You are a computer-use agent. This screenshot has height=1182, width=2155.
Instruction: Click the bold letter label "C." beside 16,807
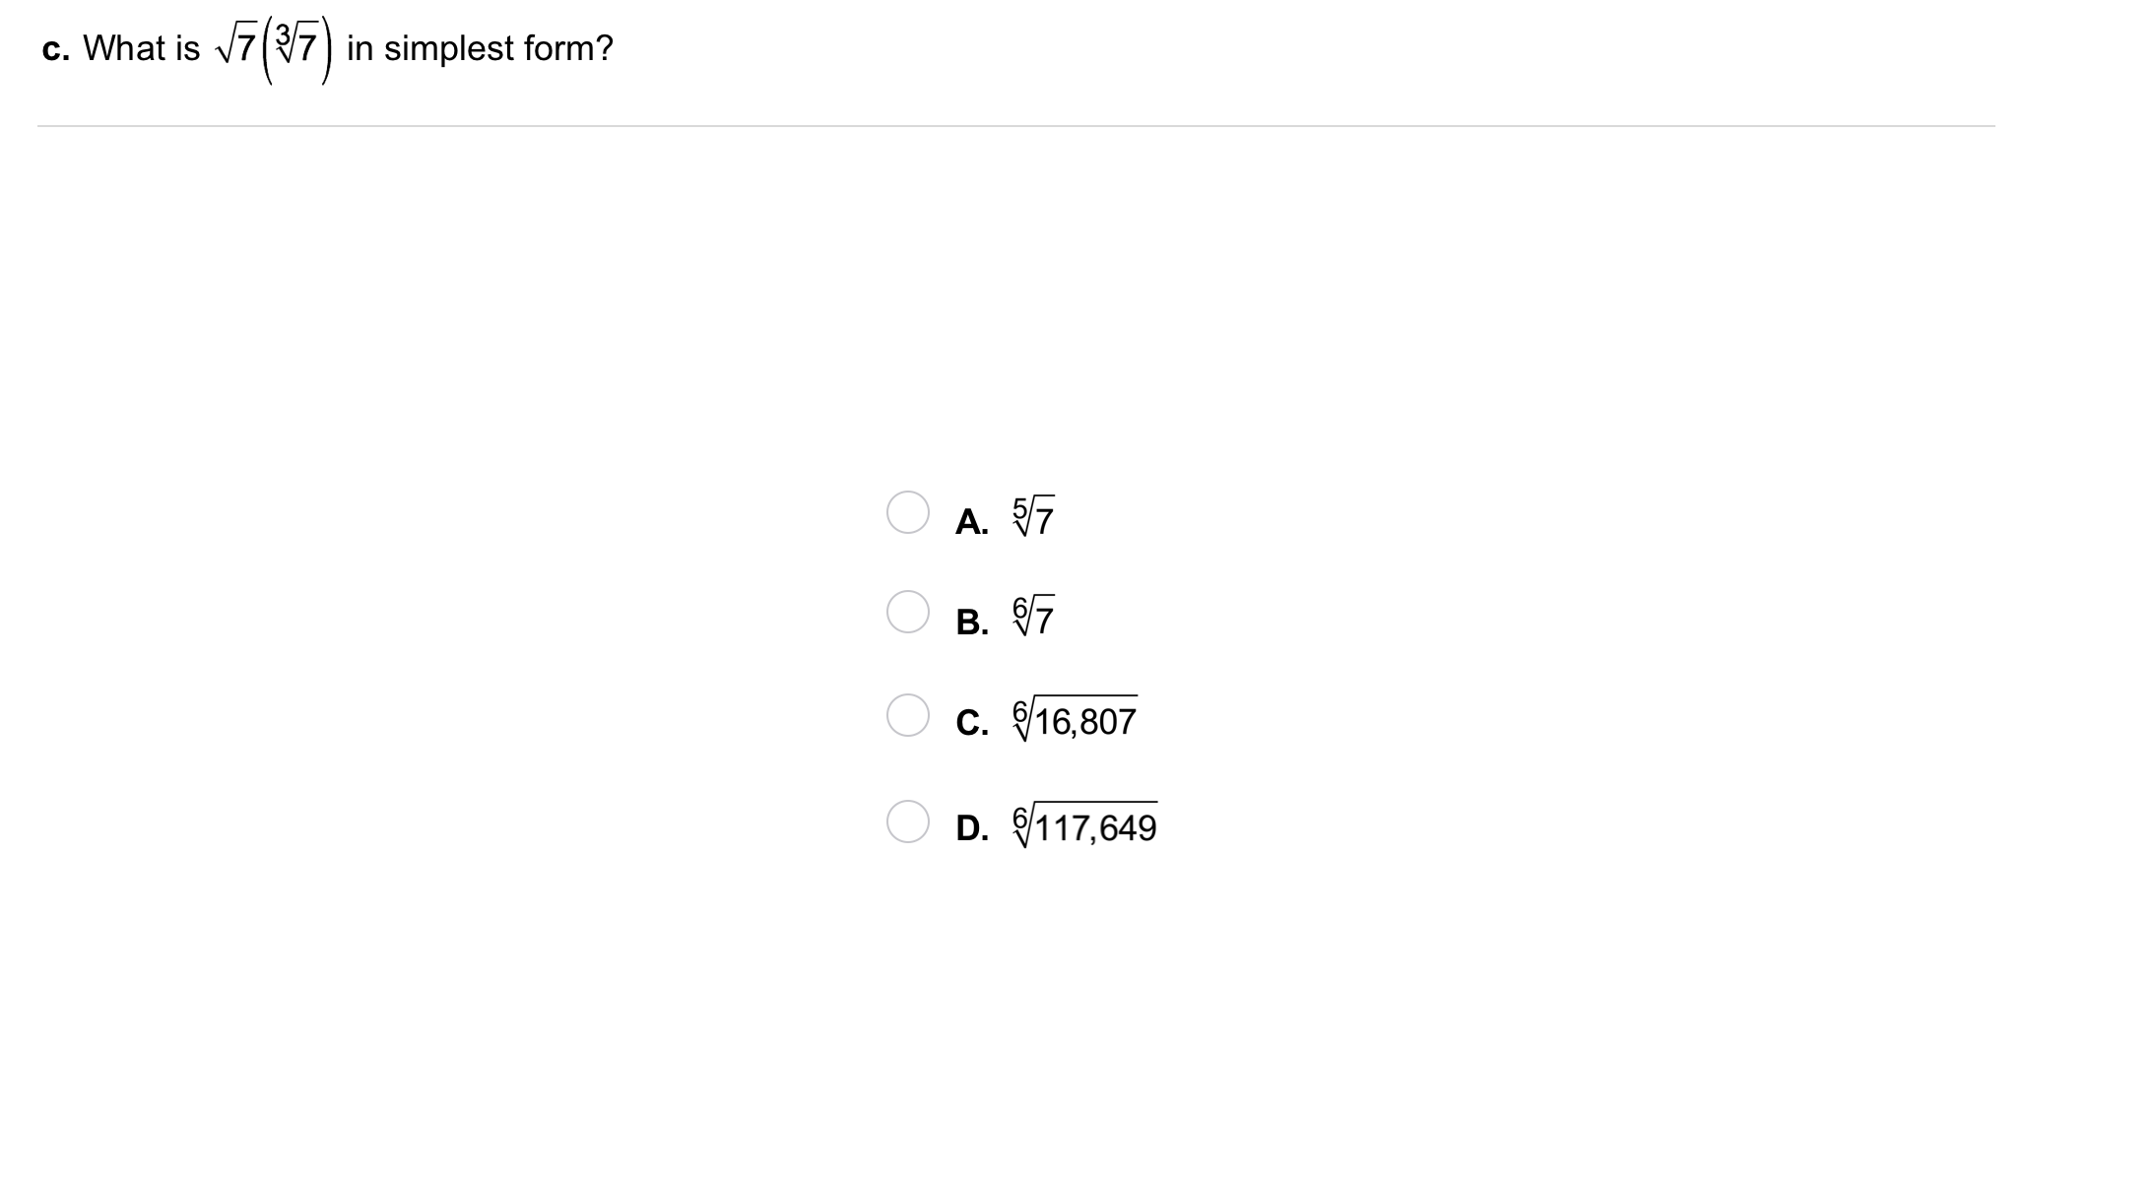click(971, 723)
